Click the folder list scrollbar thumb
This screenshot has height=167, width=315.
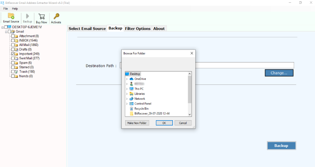pos(189,90)
